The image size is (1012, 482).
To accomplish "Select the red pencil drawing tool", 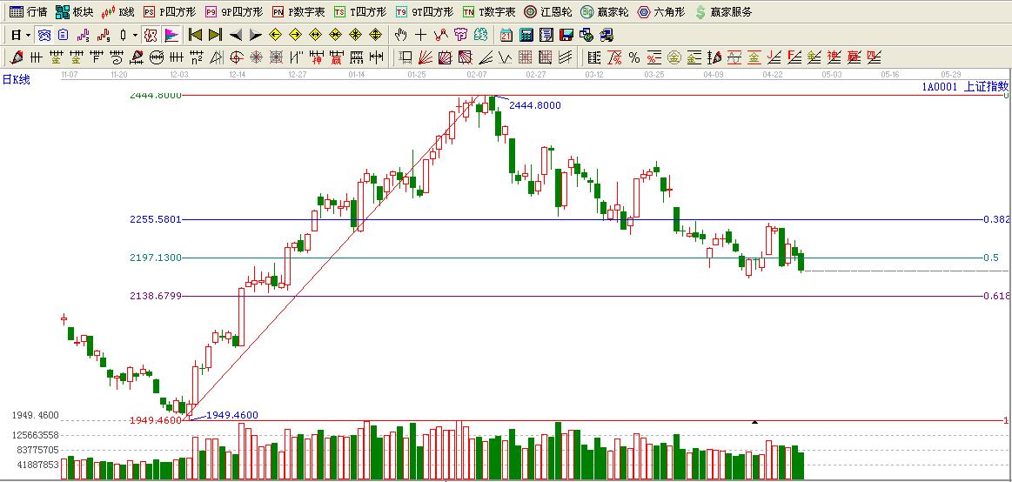I will [16, 57].
